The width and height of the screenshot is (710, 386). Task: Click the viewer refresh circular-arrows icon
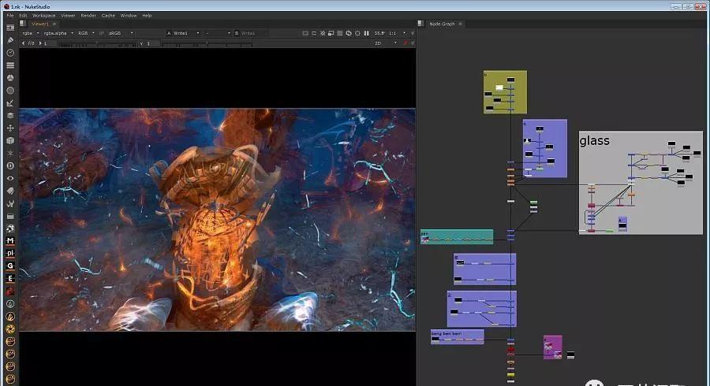349,33
